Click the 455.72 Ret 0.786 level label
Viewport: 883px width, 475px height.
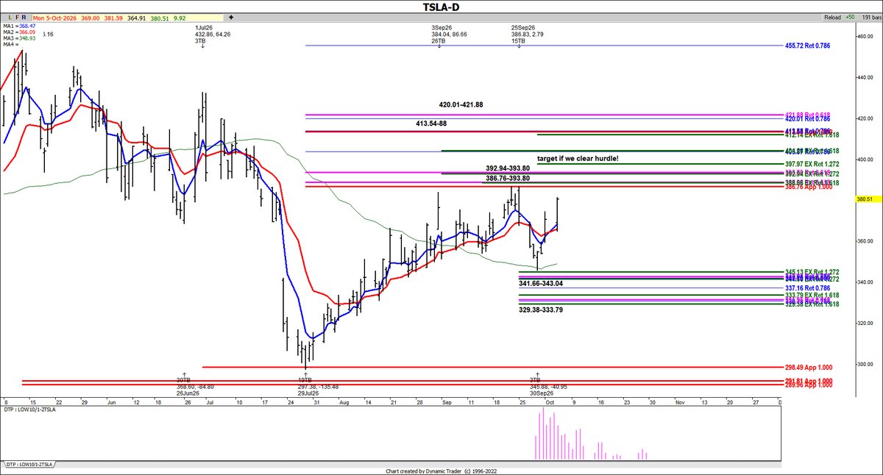coord(807,46)
